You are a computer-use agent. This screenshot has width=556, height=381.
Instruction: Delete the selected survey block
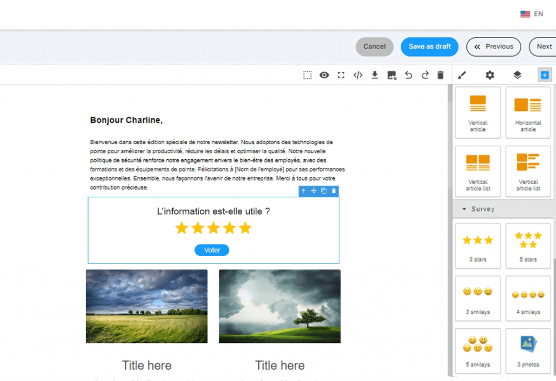[x=333, y=191]
